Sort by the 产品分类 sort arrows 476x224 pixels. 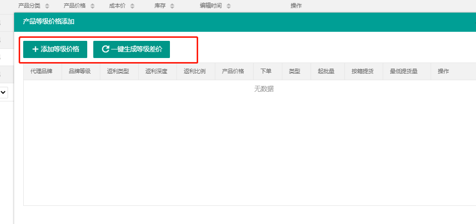click(47, 6)
